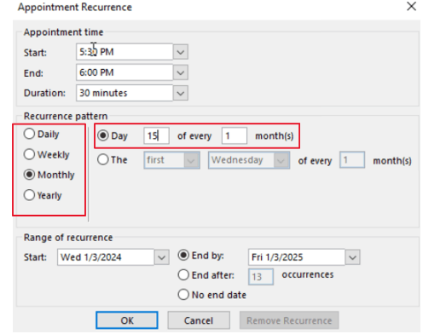Open the recurrence Start date picker arrow
This screenshot has height=334, width=446.
(x=162, y=257)
